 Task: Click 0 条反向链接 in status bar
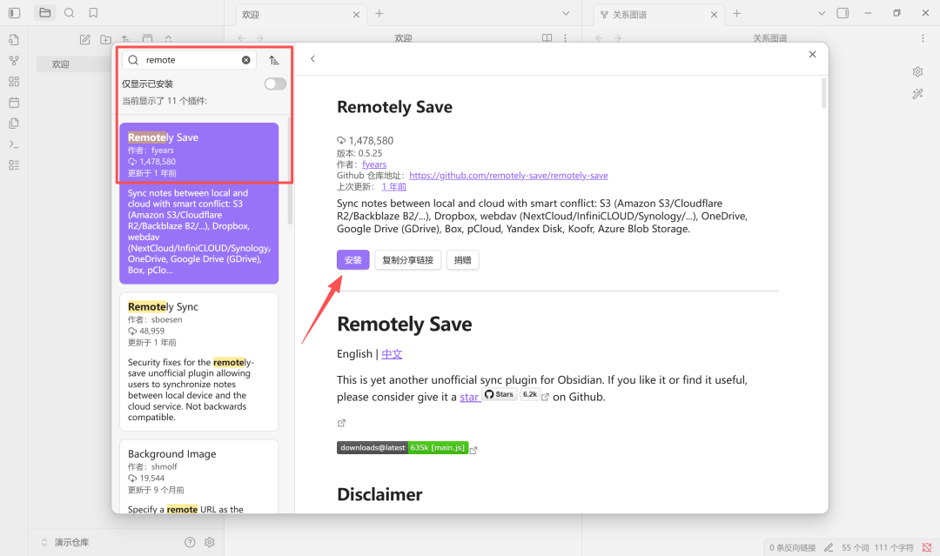click(793, 547)
